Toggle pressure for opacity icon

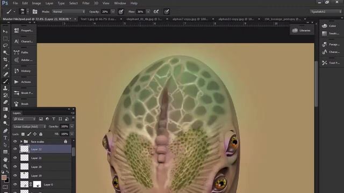pos(120,12)
